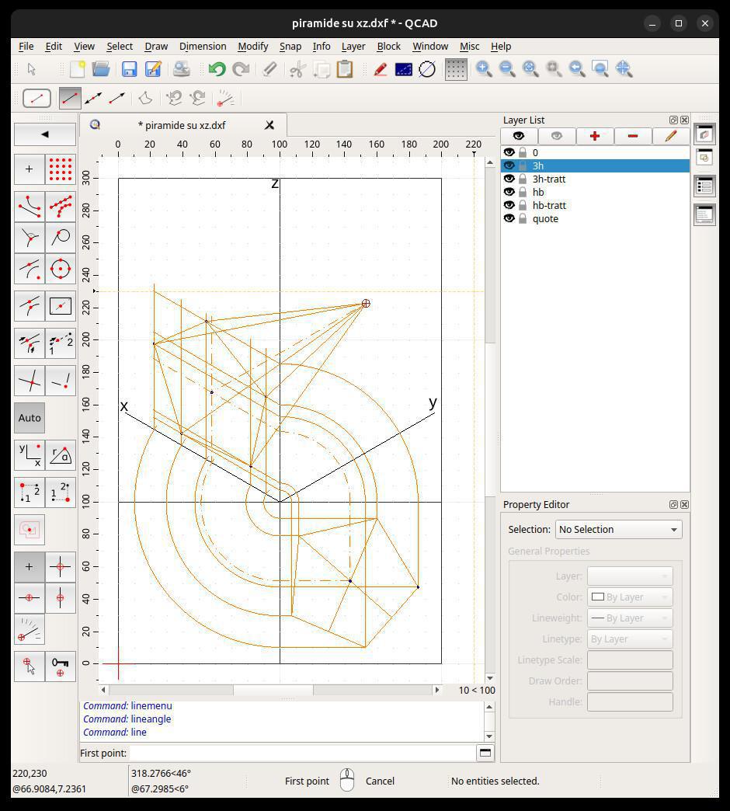Click the Save file icon
Image resolution: width=730 pixels, height=811 pixels.
(129, 69)
